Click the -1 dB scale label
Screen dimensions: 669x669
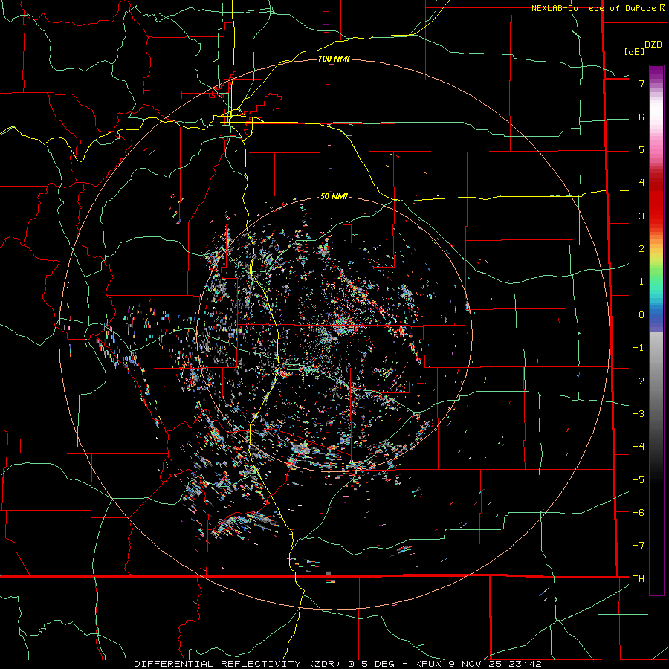639,348
